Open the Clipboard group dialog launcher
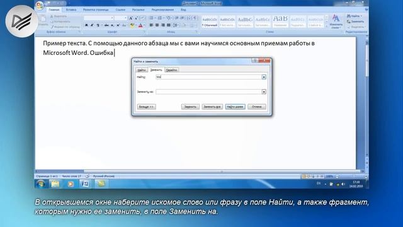The width and height of the screenshot is (403, 227). (x=79, y=32)
